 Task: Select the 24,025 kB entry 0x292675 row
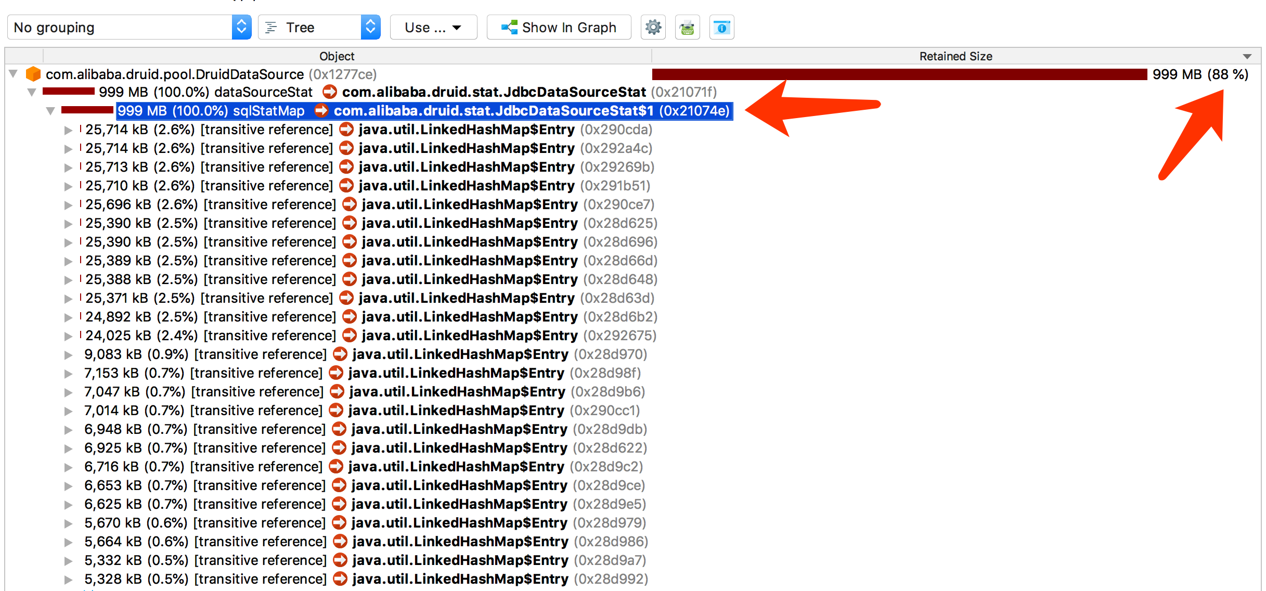(633, 336)
